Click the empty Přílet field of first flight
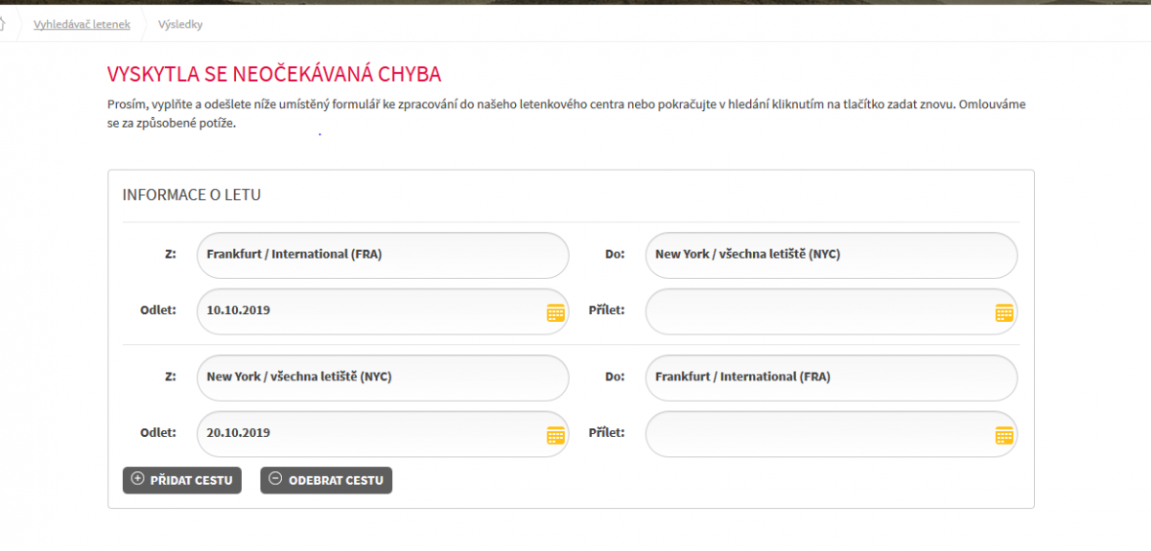 (815, 311)
